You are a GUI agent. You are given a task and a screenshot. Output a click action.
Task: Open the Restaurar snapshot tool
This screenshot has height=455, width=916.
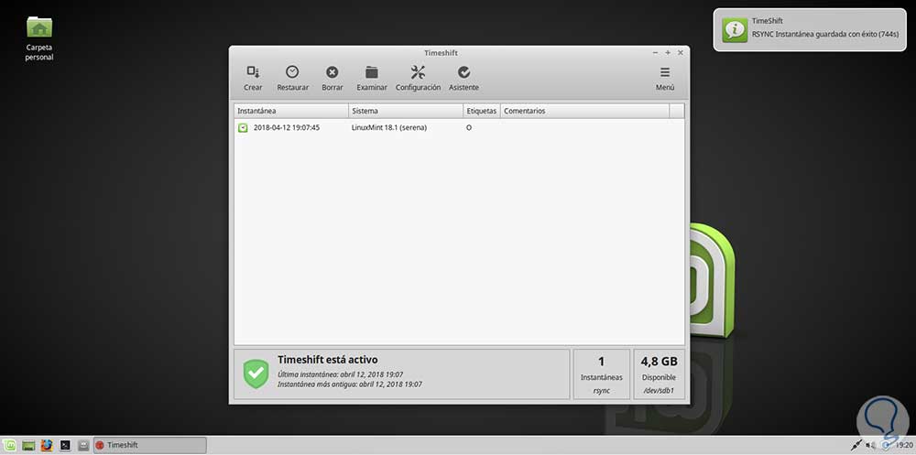pyautogui.click(x=293, y=78)
